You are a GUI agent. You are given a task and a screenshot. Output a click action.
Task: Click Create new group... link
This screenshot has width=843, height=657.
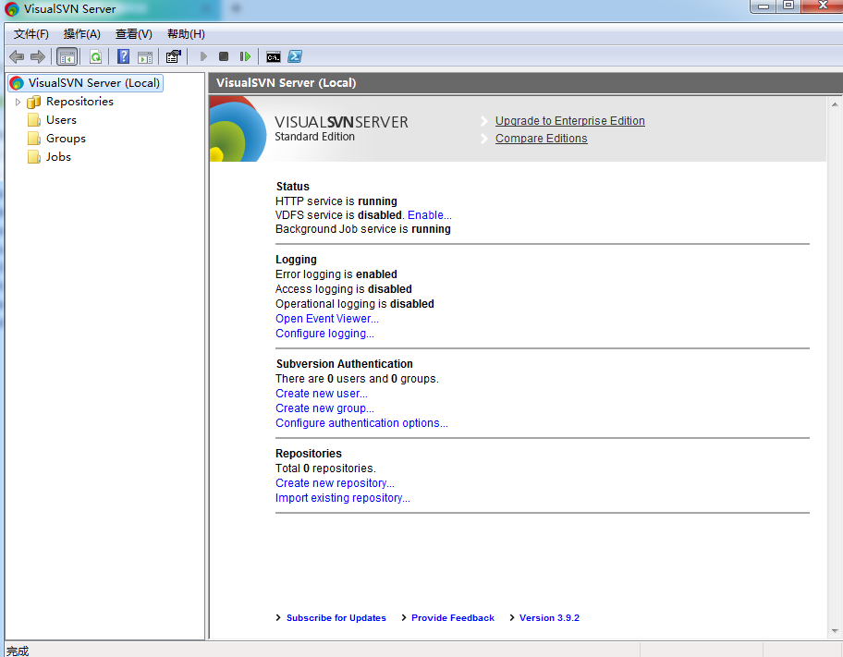pos(324,408)
